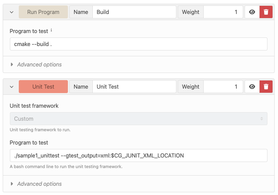Click the Weight field of Unit Test step
278x195 pixels.
coord(223,87)
